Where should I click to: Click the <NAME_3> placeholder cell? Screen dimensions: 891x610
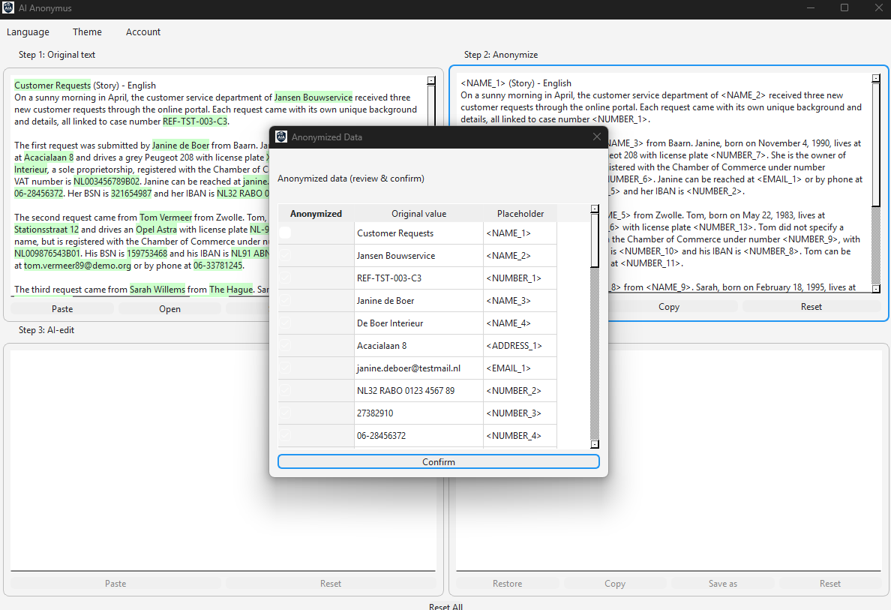(520, 301)
